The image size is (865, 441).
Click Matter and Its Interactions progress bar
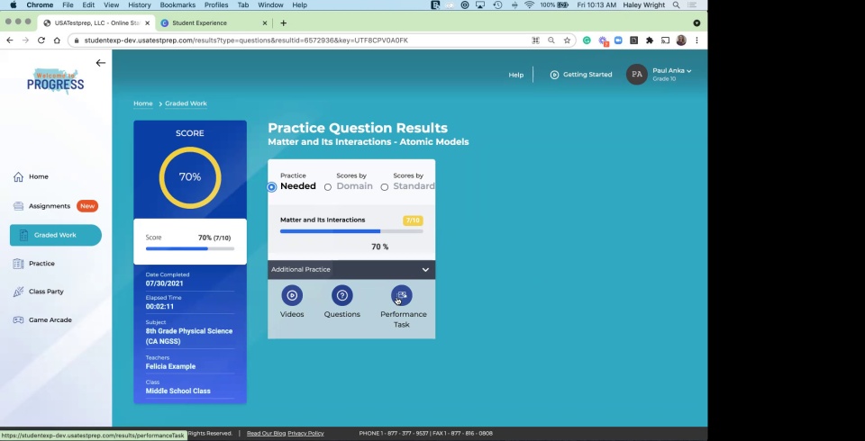click(x=351, y=231)
